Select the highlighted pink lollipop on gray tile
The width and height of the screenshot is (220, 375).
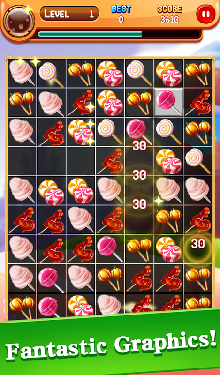168,102
